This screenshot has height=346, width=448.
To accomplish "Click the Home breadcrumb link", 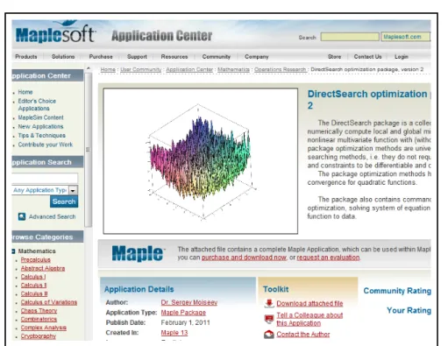I will 108,69.
